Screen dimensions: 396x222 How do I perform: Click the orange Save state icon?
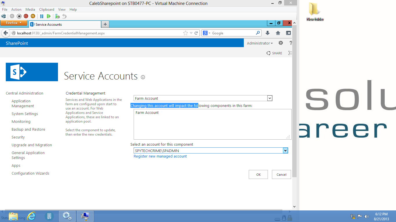coord(33,16)
